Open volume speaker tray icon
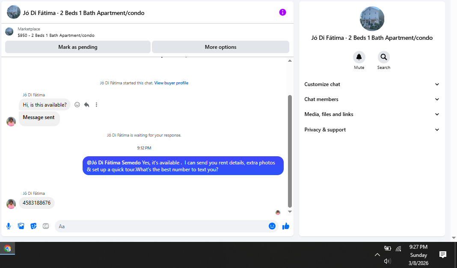 coord(387,261)
